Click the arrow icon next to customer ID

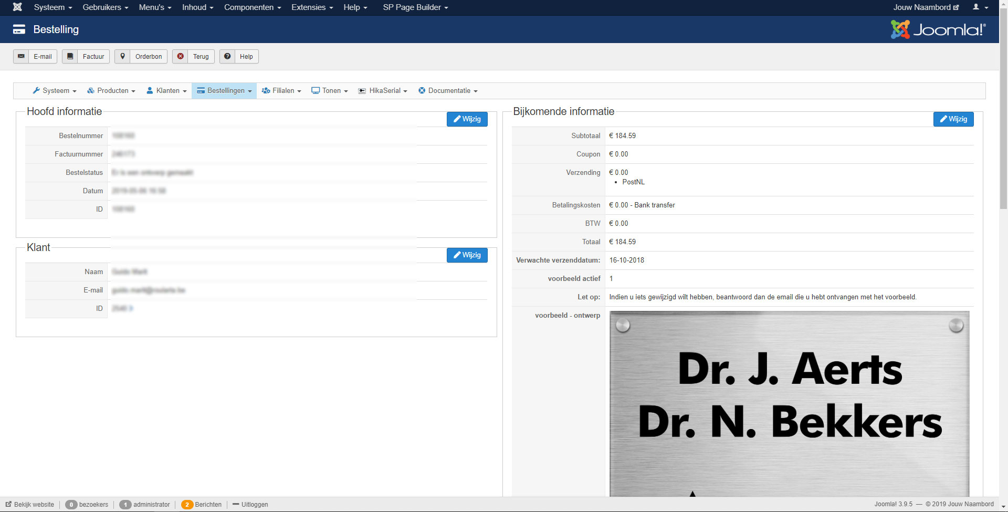point(131,308)
